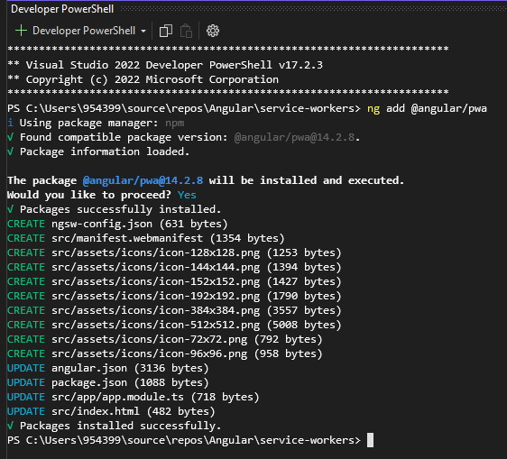This screenshot has width=507, height=459.
Task: Click the package.json file name
Action: 89,382
